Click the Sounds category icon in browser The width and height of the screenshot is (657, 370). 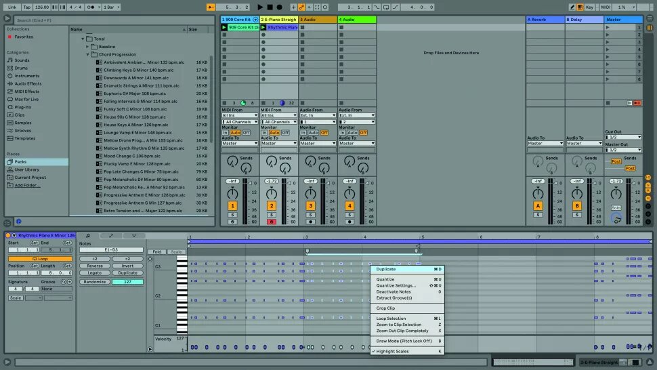pyautogui.click(x=9, y=60)
